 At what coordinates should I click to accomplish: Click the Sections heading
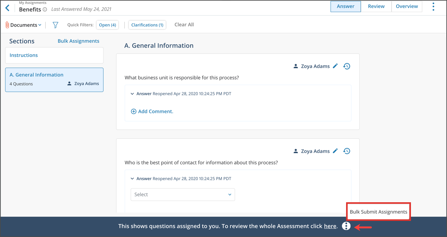point(22,41)
